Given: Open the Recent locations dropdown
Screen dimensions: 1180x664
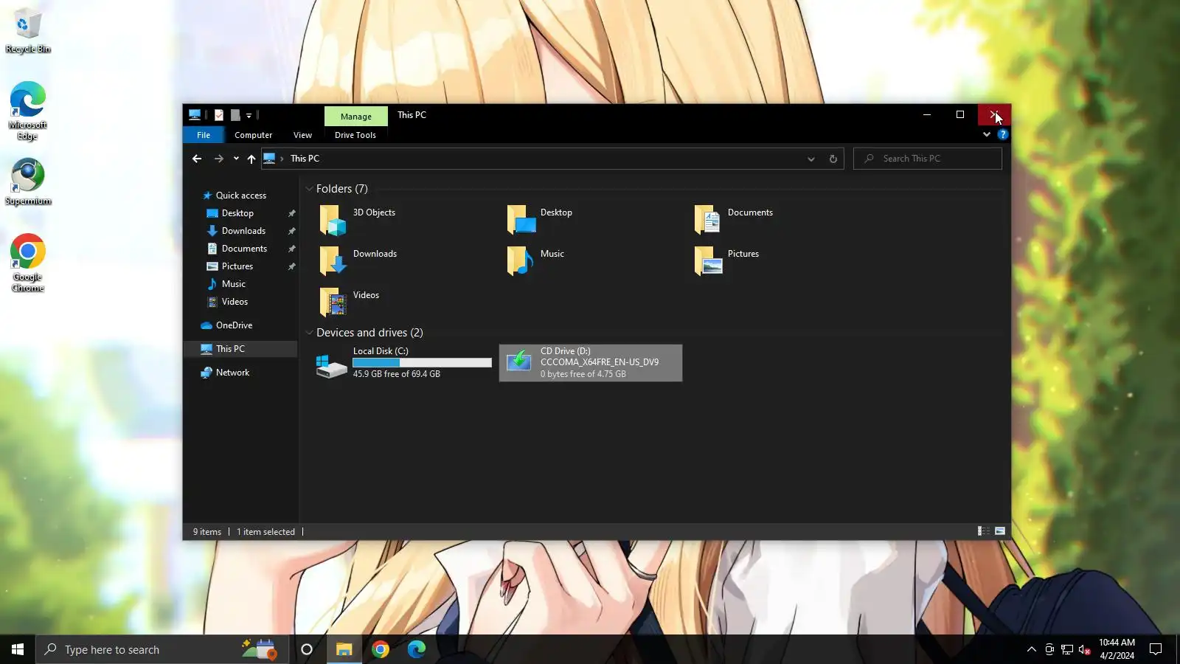Looking at the screenshot, I should (x=236, y=159).
